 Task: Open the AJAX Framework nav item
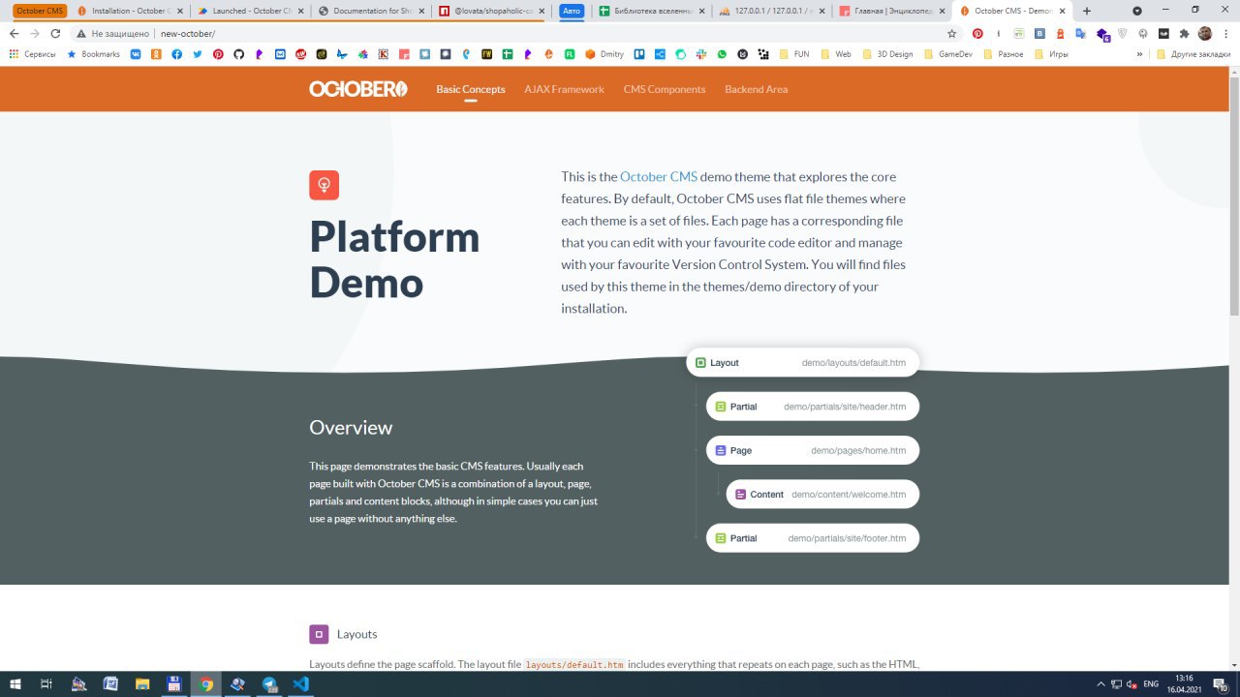tap(564, 89)
